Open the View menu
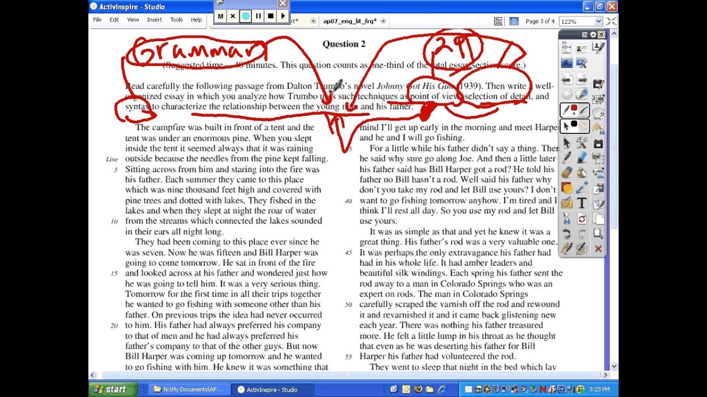707x397 pixels. (133, 20)
